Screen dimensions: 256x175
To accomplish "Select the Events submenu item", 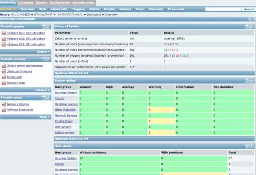I will pos(94,9).
